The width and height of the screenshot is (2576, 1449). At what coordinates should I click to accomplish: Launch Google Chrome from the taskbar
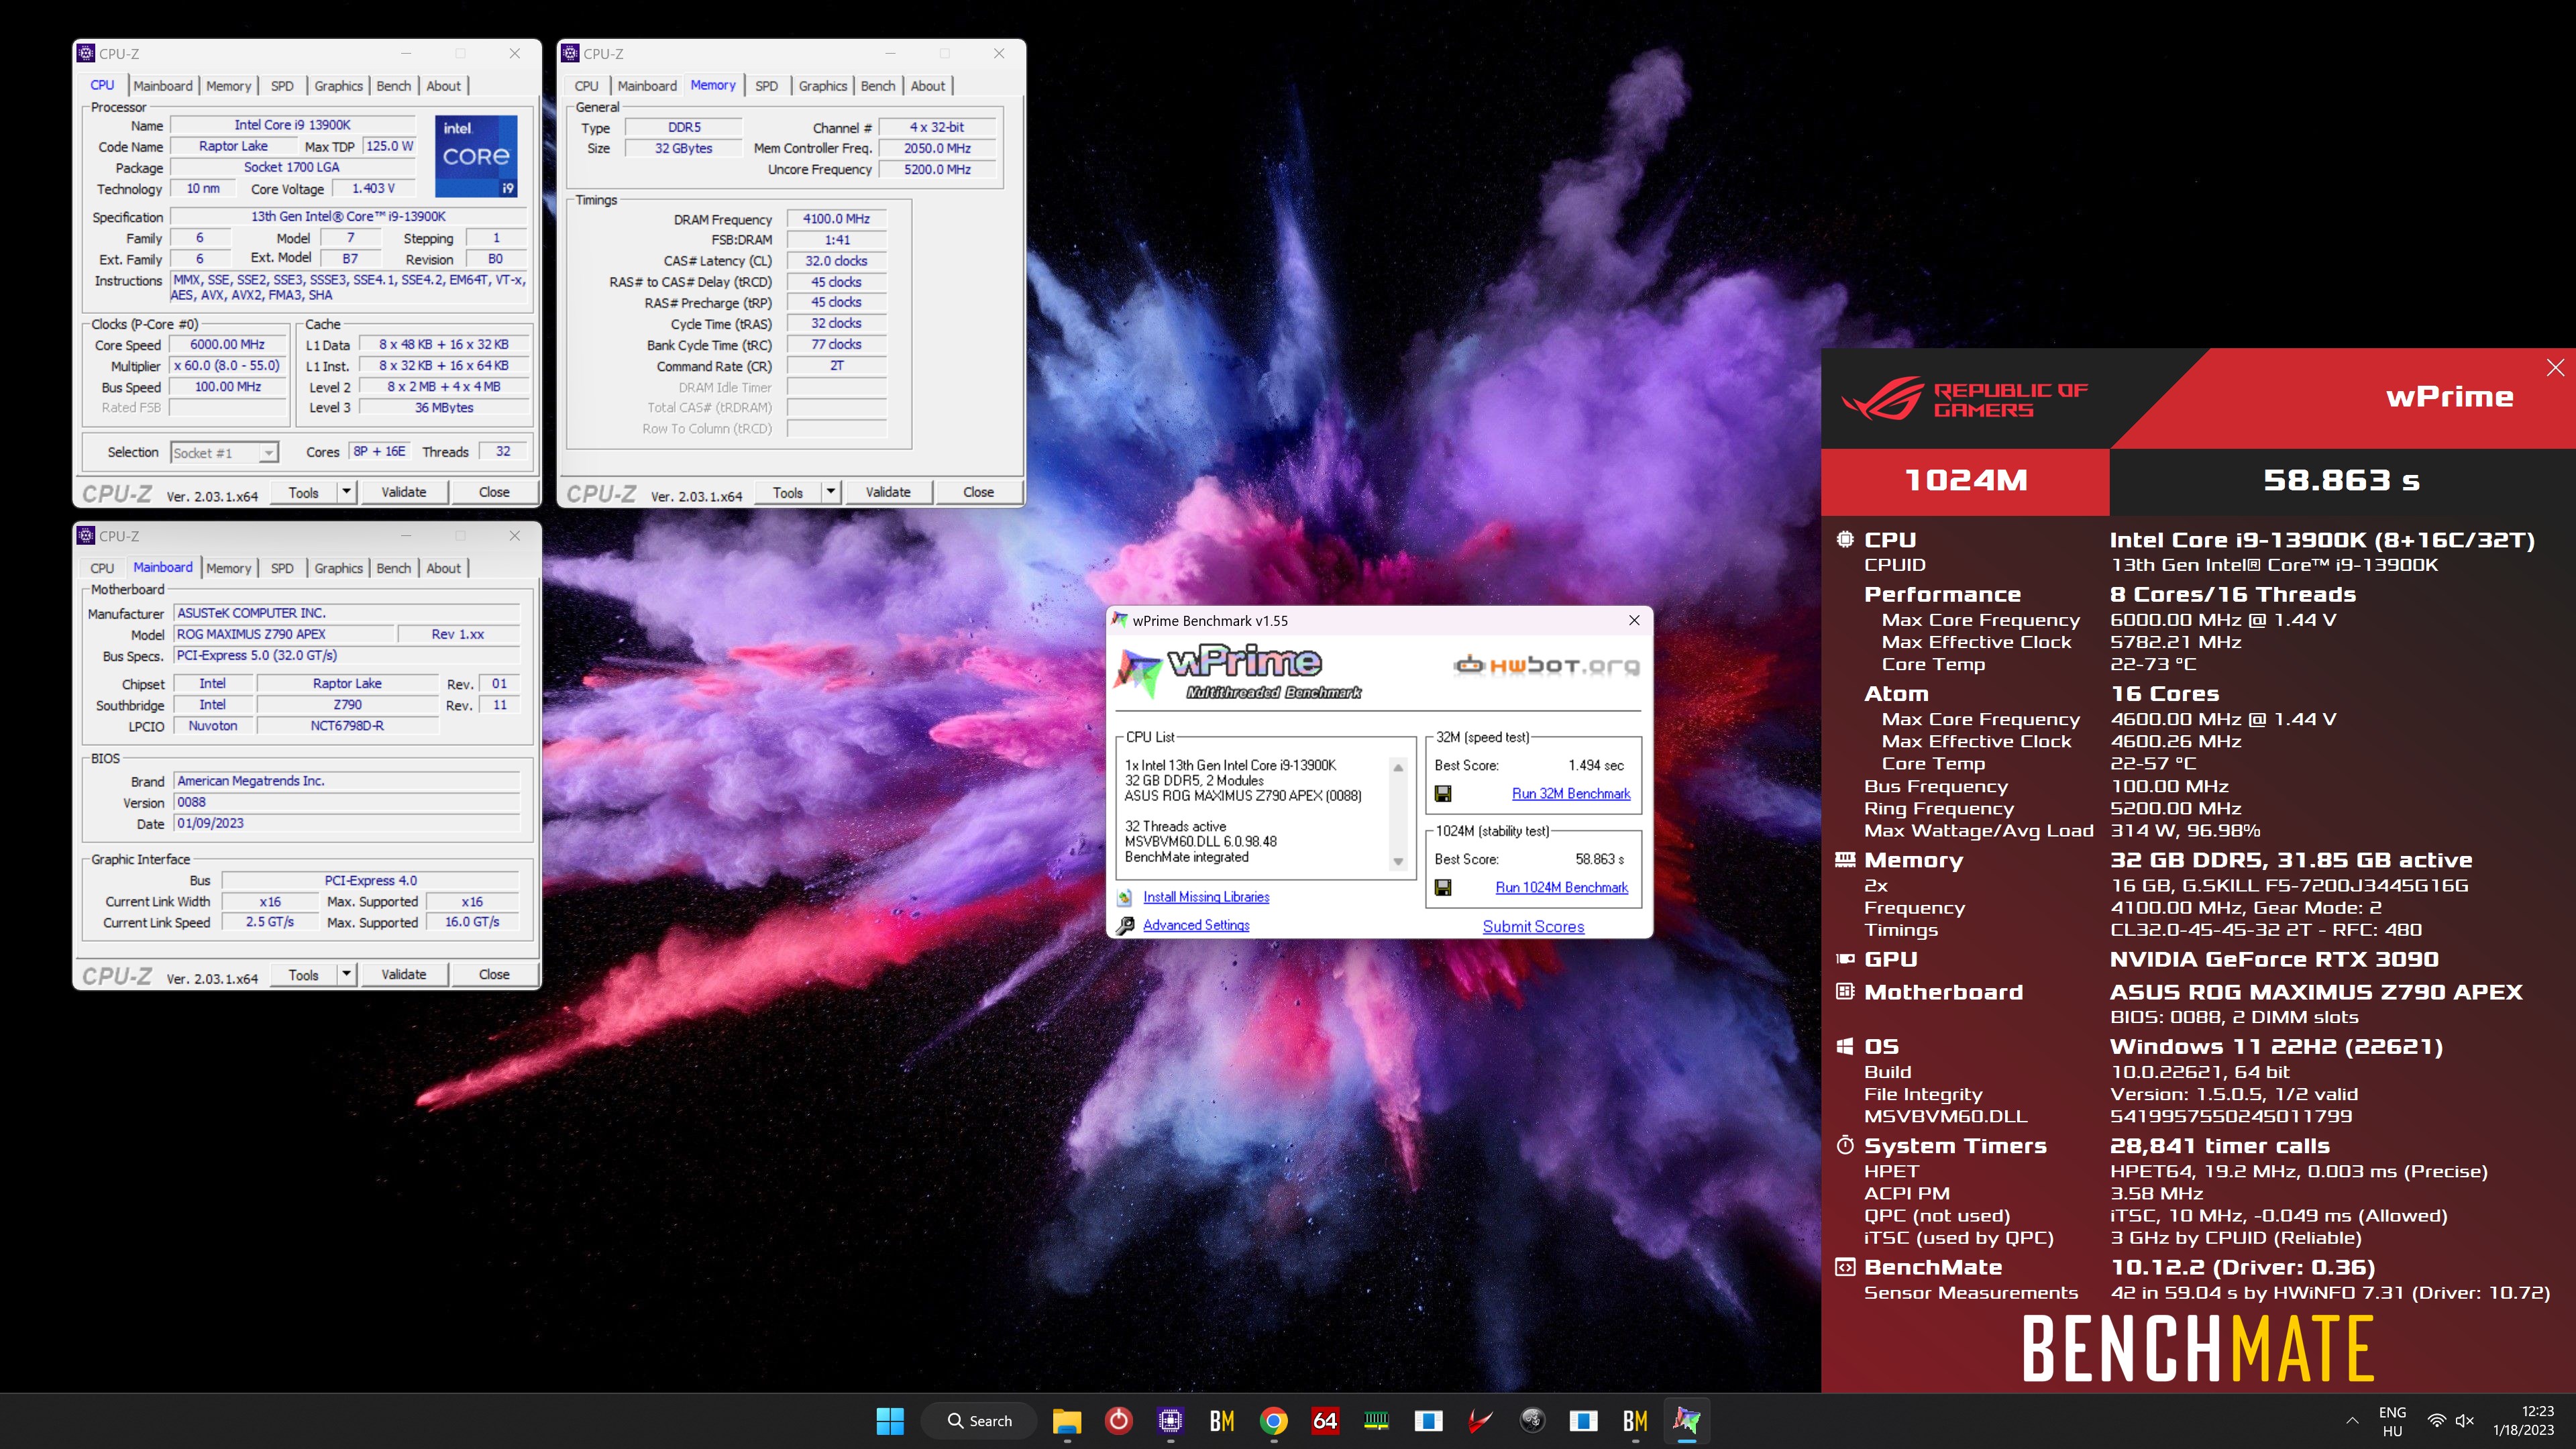tap(1273, 1421)
